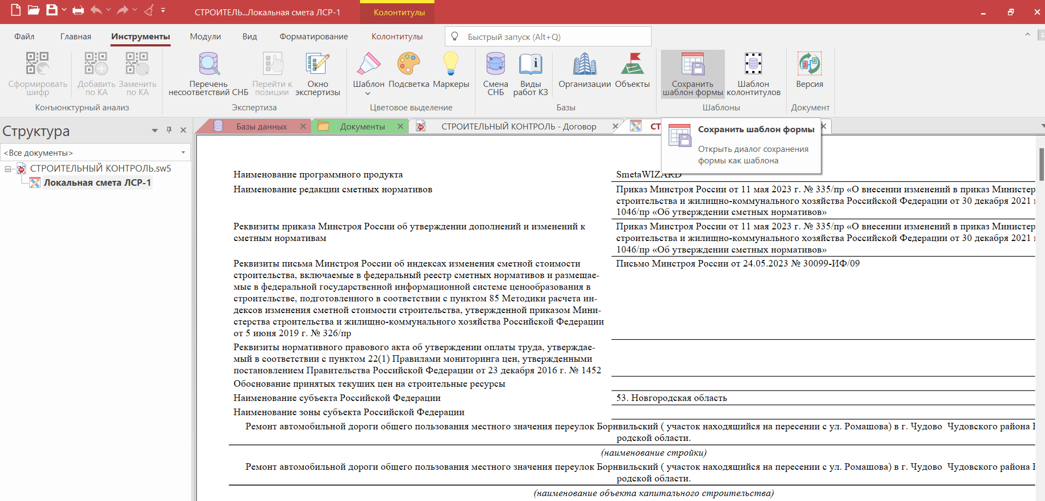
Task: Undo last action arrow icon
Action: (x=96, y=10)
